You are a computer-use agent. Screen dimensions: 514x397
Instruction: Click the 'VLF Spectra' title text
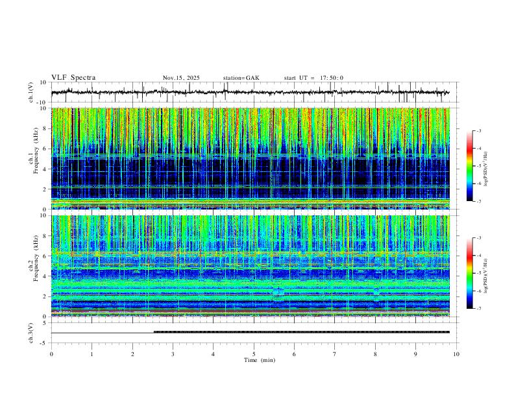click(73, 78)
